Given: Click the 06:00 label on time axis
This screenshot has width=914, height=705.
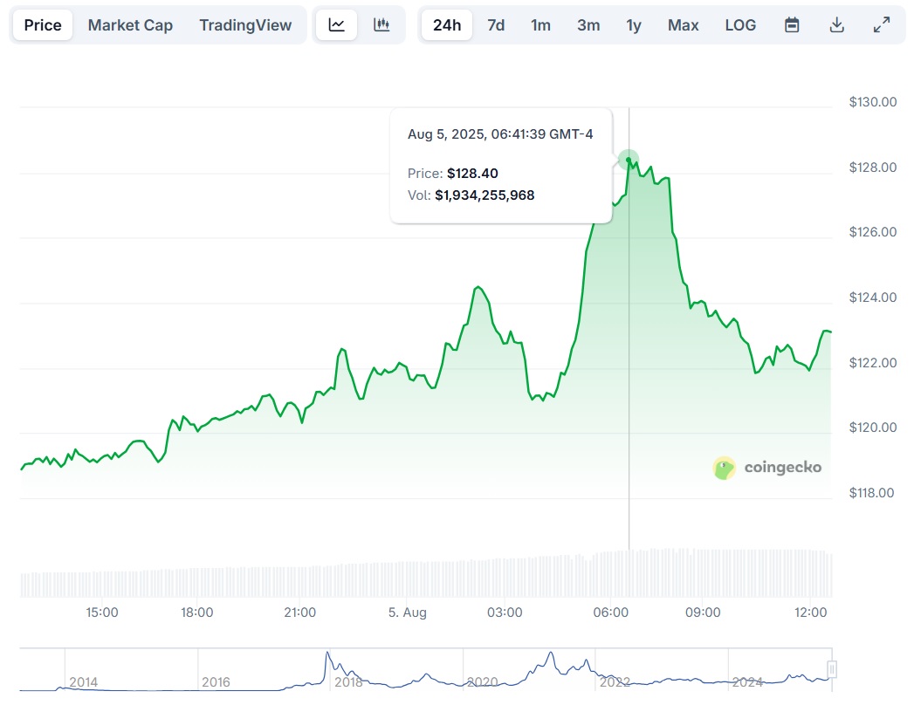Looking at the screenshot, I should [611, 613].
